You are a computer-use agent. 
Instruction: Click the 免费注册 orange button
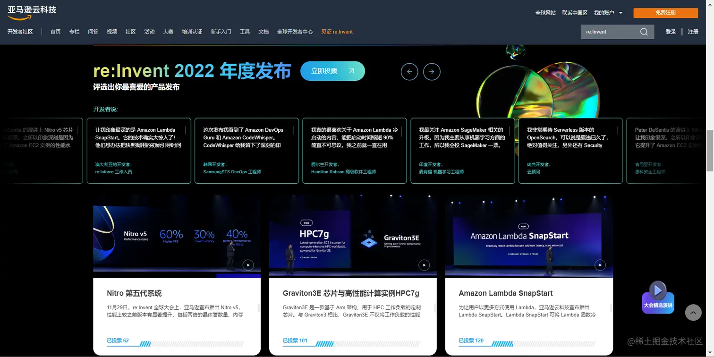point(665,13)
